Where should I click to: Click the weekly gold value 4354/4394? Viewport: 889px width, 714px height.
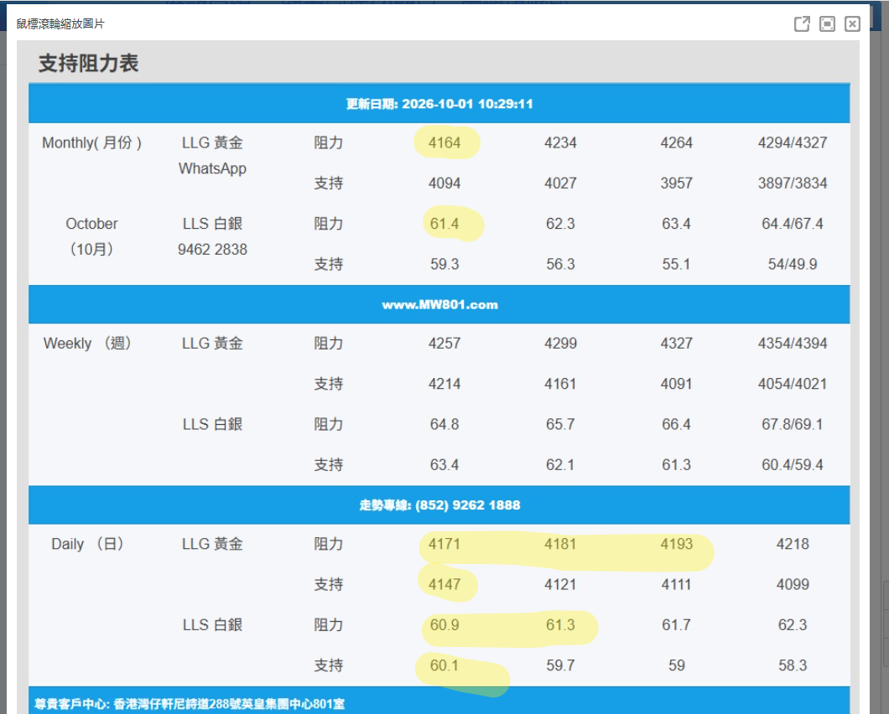tap(793, 344)
